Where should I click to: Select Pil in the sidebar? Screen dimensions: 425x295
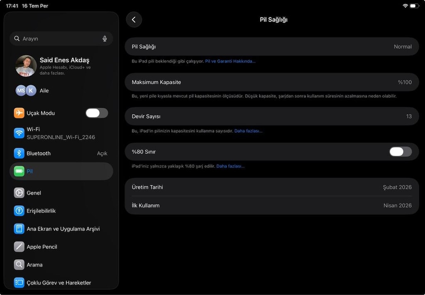(x=61, y=171)
